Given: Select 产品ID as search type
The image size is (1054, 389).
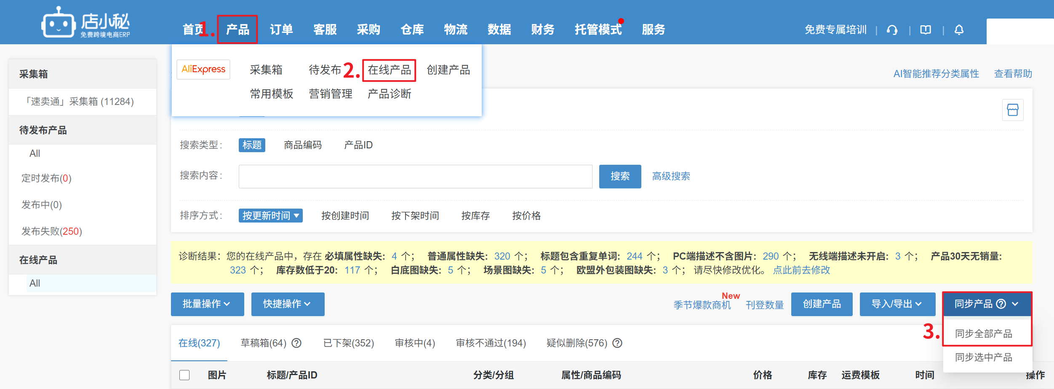Looking at the screenshot, I should 358,145.
